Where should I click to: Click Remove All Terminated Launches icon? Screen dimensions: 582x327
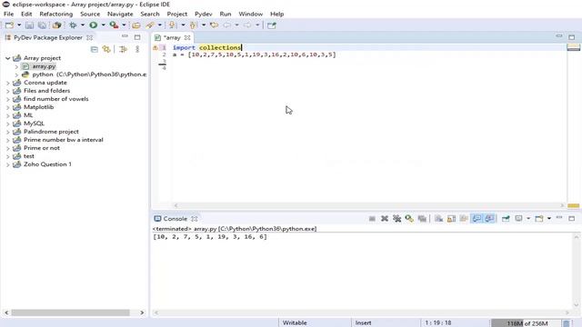397,219
